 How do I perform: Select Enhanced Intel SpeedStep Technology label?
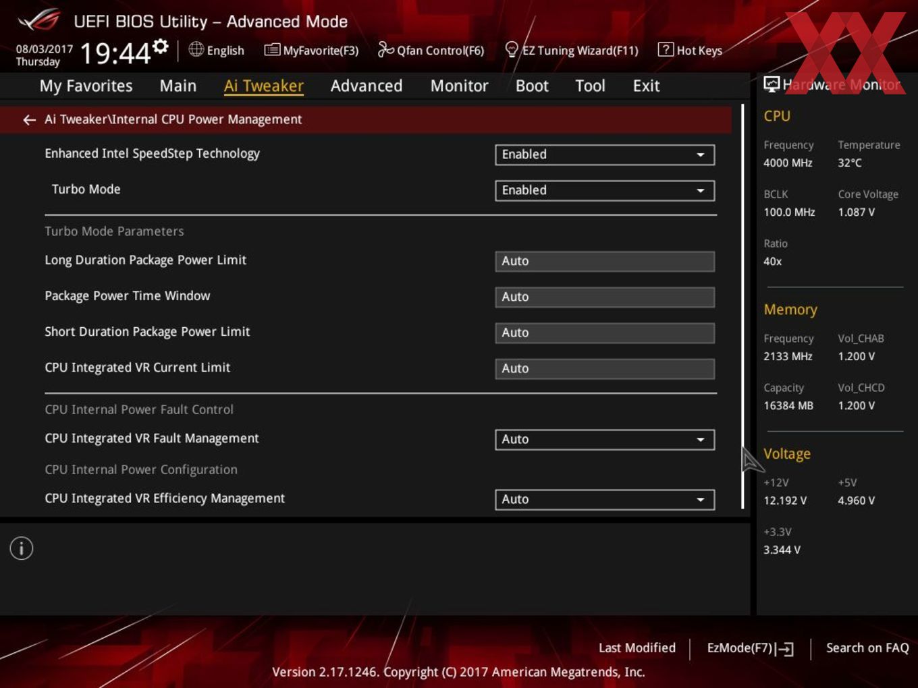point(152,154)
